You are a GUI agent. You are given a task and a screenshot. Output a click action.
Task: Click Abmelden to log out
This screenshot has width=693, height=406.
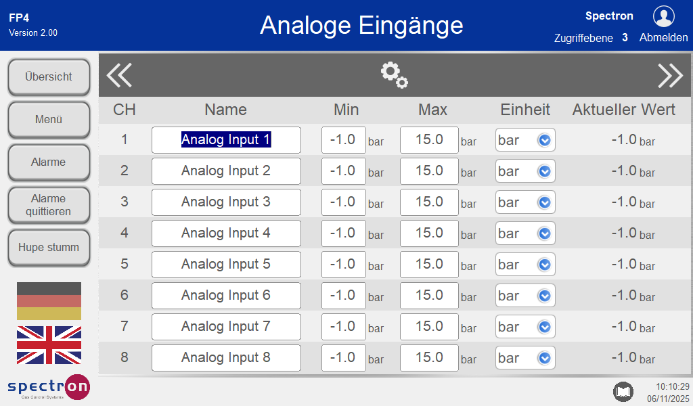(663, 38)
